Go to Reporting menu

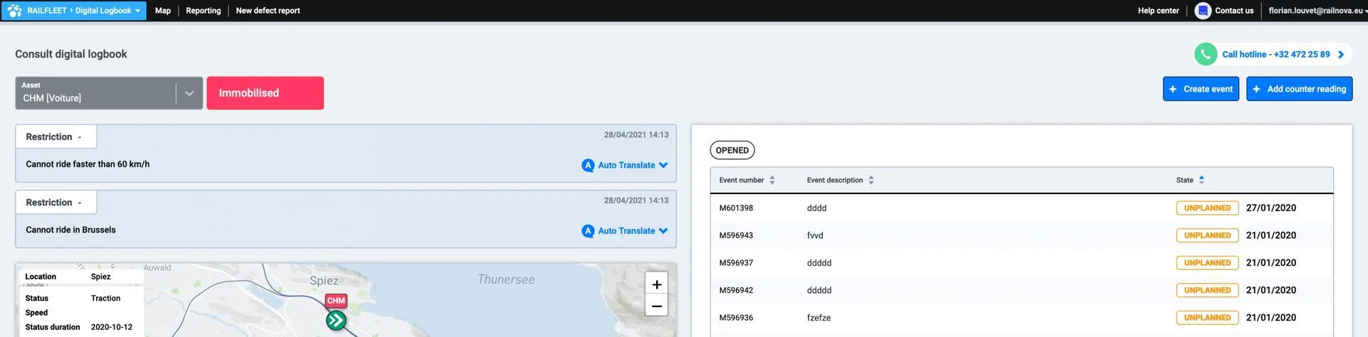203,11
